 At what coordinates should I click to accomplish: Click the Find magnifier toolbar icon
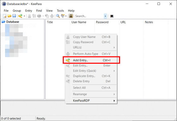pos(58,16)
